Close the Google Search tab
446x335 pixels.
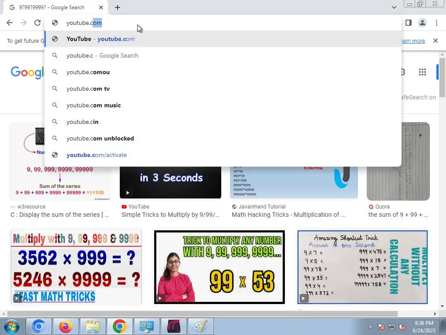[101, 7]
